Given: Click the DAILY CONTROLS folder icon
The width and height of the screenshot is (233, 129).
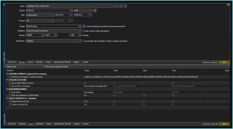Looking at the screenshot, I should click(x=7, y=98).
